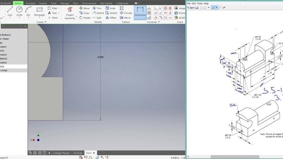Select the Split tool
The height and width of the screenshot is (159, 283).
[x=97, y=18]
